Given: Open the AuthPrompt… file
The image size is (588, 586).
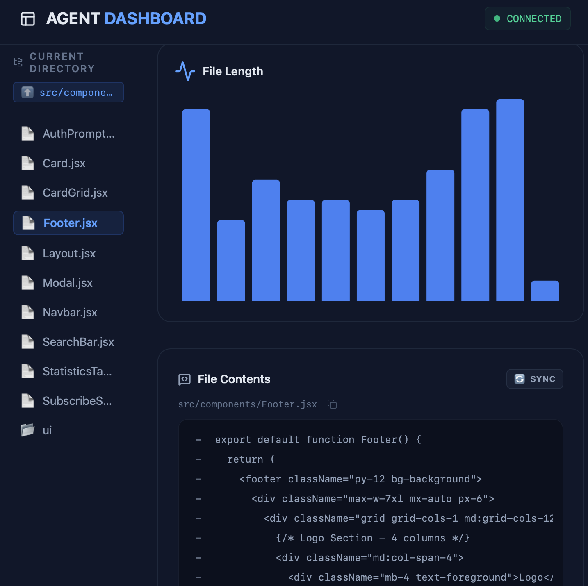Looking at the screenshot, I should pyautogui.click(x=68, y=134).
